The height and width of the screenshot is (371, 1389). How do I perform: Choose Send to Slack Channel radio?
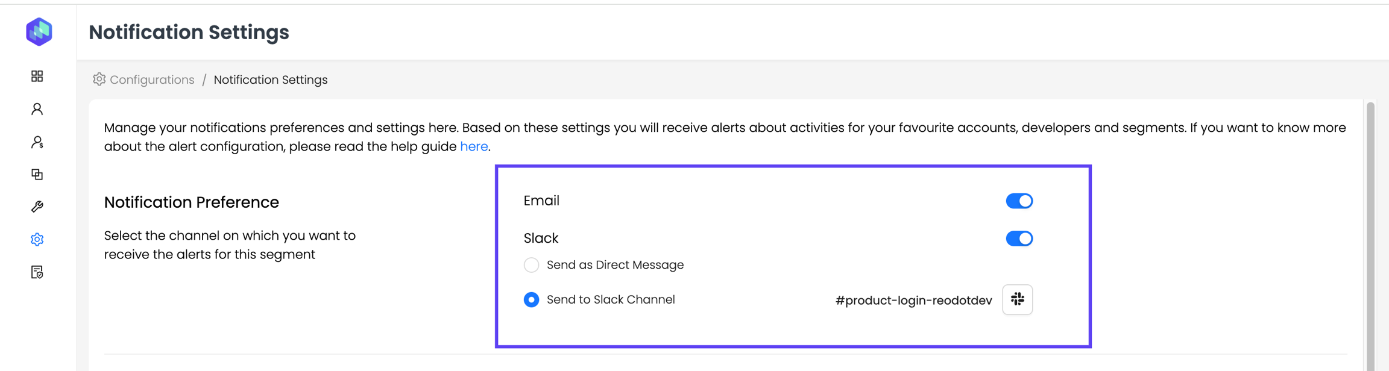coord(531,300)
